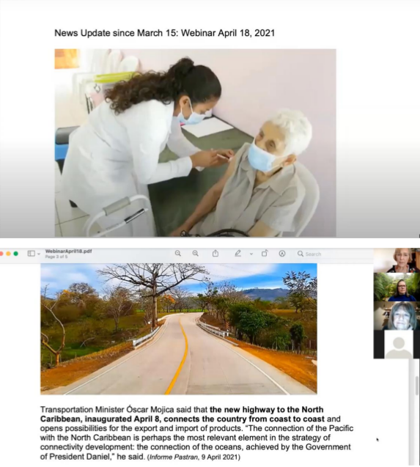Screen dimensions: 420x467
Task: Expand the sidebar view options chevron
Action: pos(39,254)
